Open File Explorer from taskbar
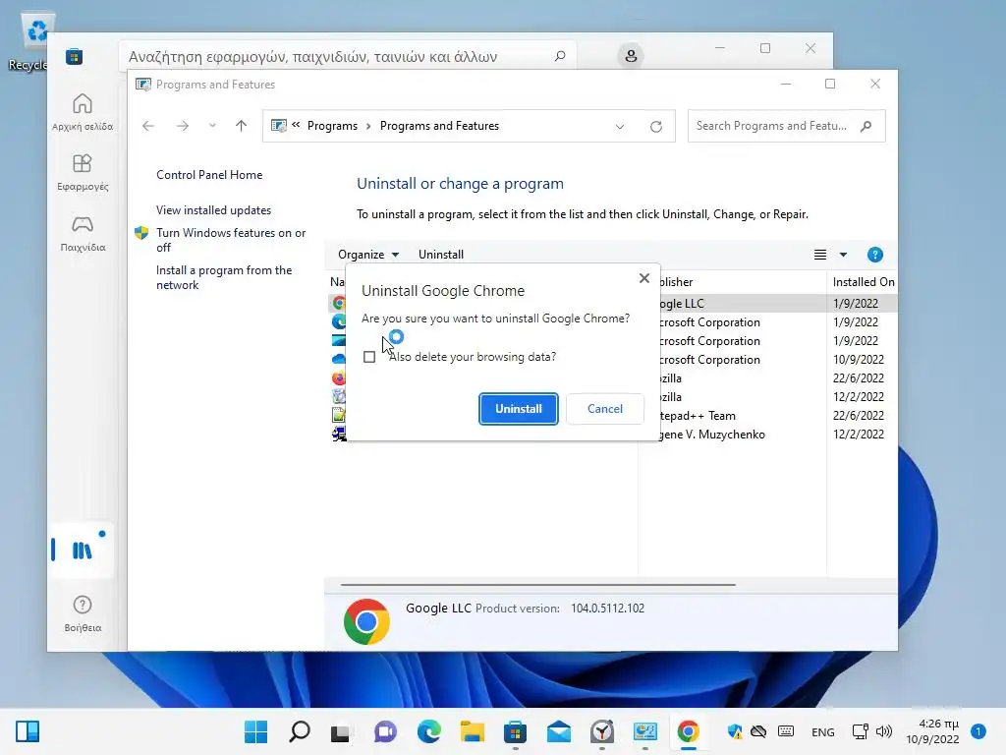This screenshot has width=1006, height=755. (472, 731)
